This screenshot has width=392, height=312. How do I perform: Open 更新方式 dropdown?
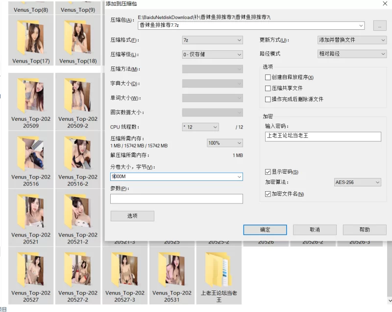(352, 40)
